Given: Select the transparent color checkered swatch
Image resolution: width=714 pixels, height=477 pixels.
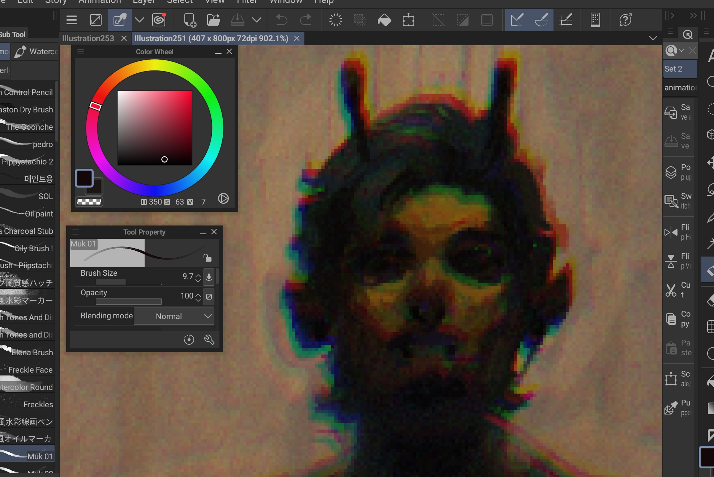Looking at the screenshot, I should [x=89, y=202].
